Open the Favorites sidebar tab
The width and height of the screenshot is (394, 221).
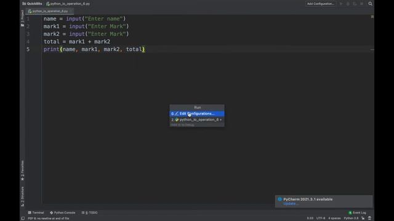point(23,171)
